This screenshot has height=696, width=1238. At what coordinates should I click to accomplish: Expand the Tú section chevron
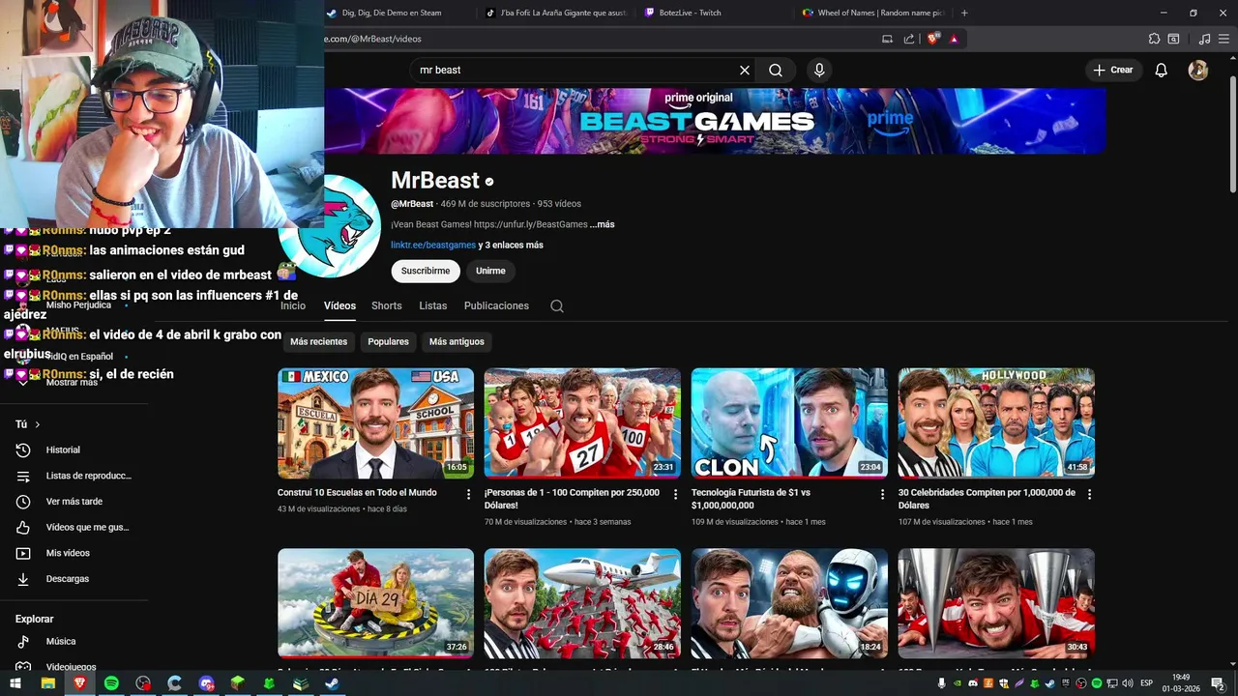(38, 424)
